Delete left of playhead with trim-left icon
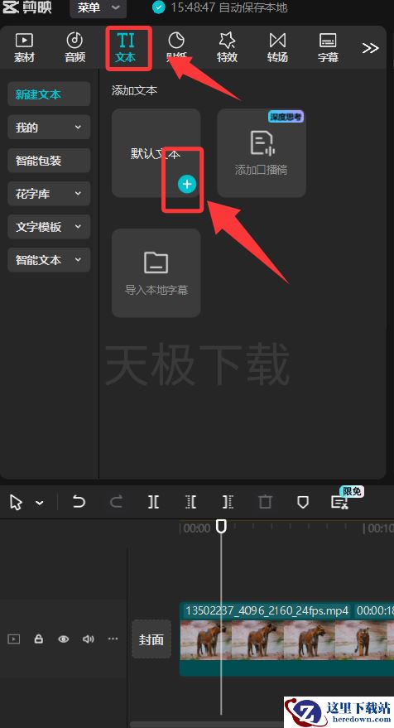This screenshot has width=394, height=728. pos(190,501)
